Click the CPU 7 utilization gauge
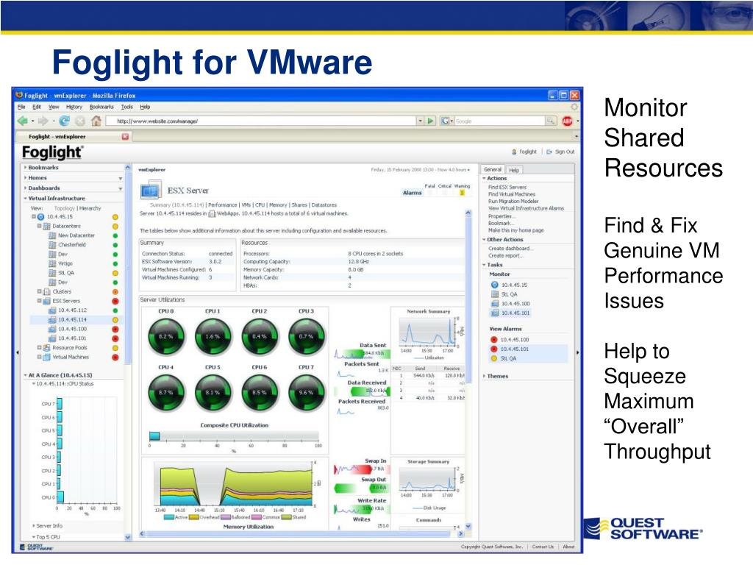 (x=306, y=392)
